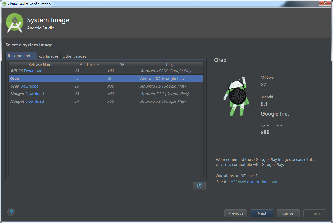This screenshot has height=223, width=333.
Task: Select the Oreo API 27 row
Action: coord(106,78)
